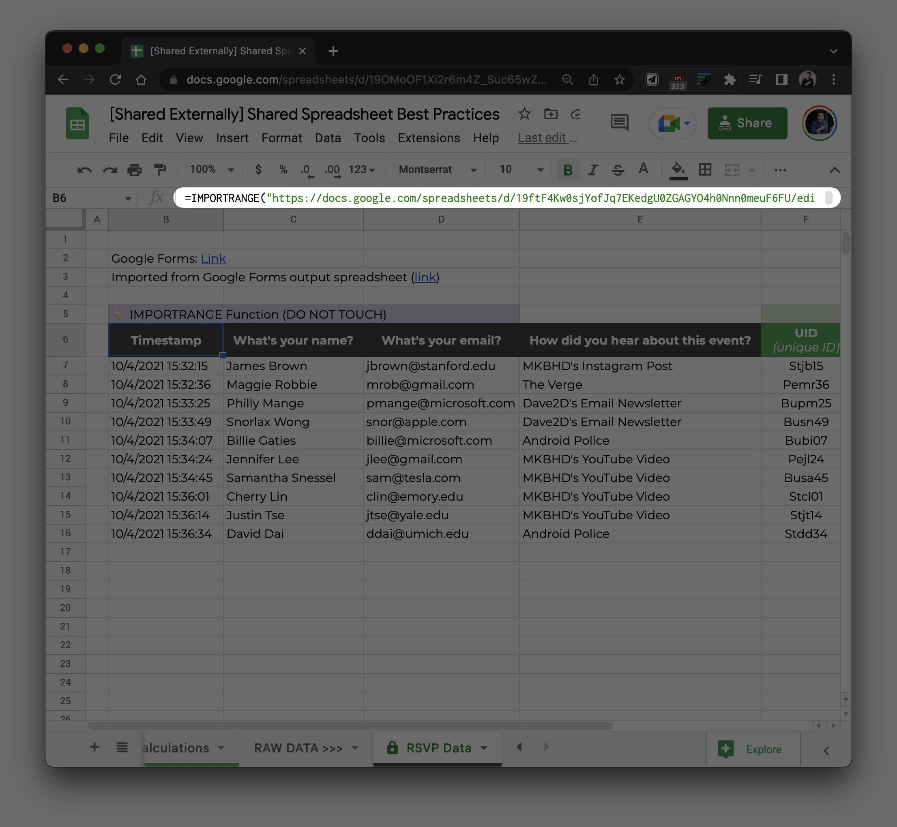
Task: Open the fill color paint bucket
Action: (x=678, y=170)
